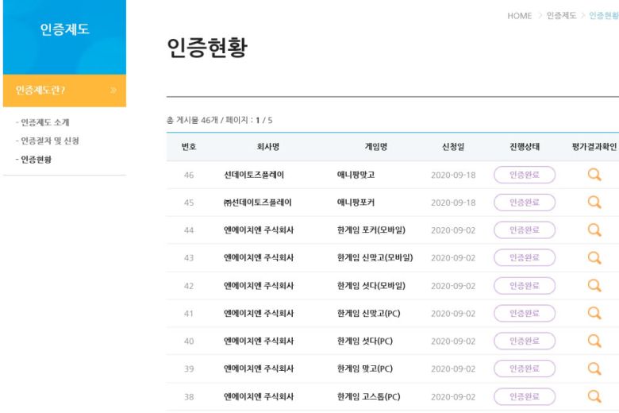Image resolution: width=619 pixels, height=413 pixels.
Task: Click date 2020-09-02 in row 44
Action: tap(453, 230)
